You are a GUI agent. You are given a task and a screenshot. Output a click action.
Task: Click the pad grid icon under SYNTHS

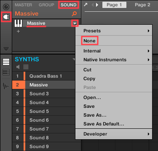click(x=26, y=67)
